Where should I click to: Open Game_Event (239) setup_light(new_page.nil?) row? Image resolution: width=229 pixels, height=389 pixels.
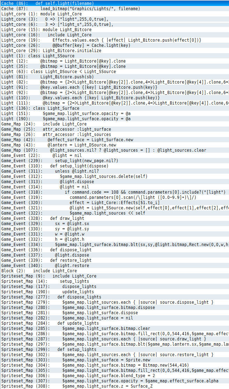click(114, 161)
